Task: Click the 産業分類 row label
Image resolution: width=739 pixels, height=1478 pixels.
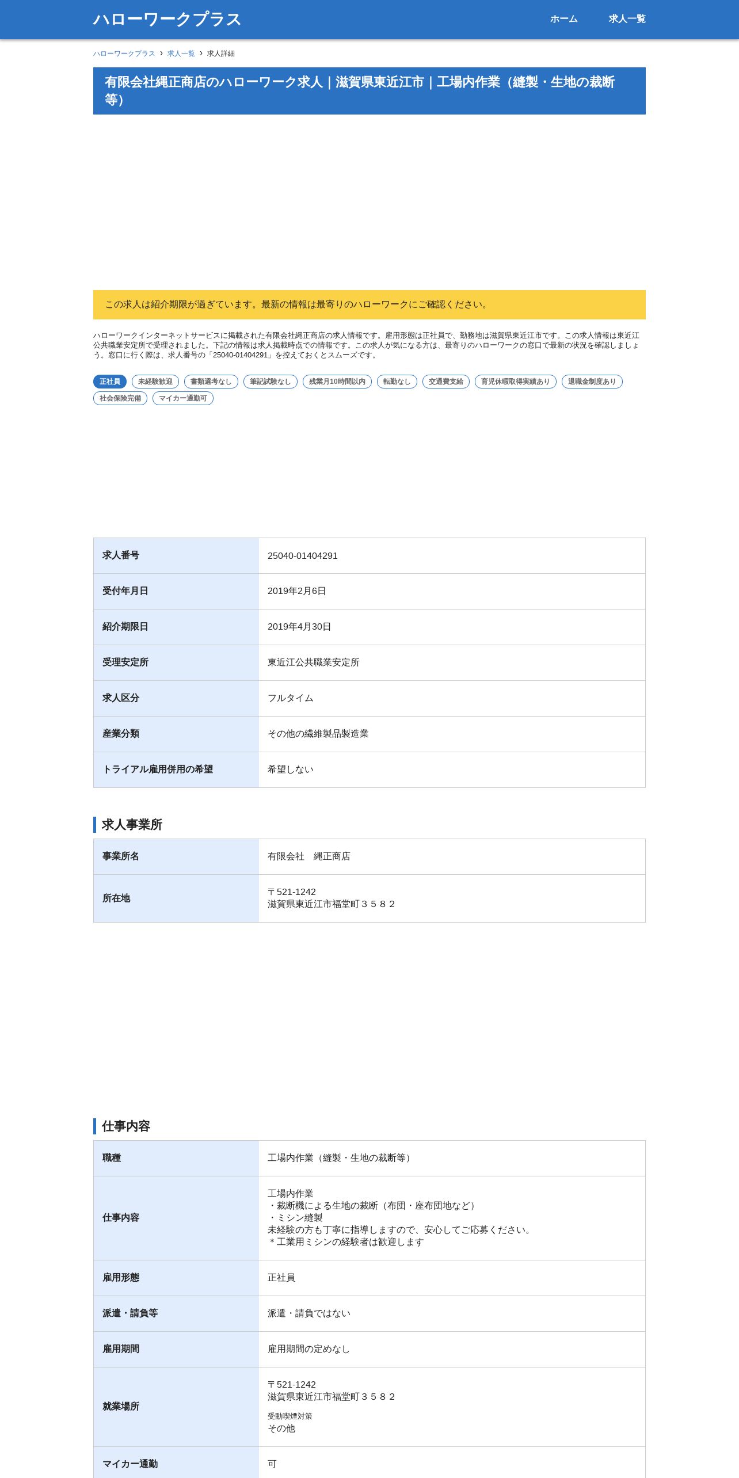Action: click(121, 734)
